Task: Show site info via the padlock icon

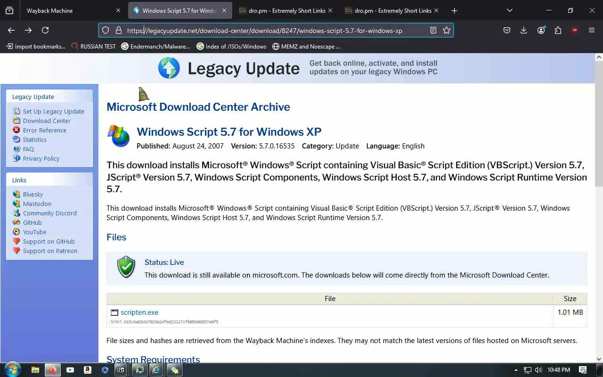Action: pyautogui.click(x=118, y=30)
